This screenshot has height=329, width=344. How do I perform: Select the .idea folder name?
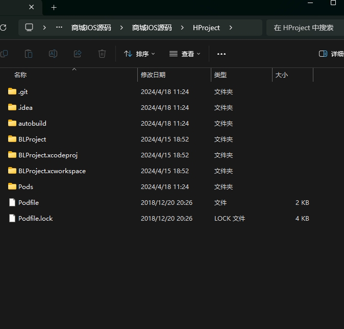coord(26,108)
